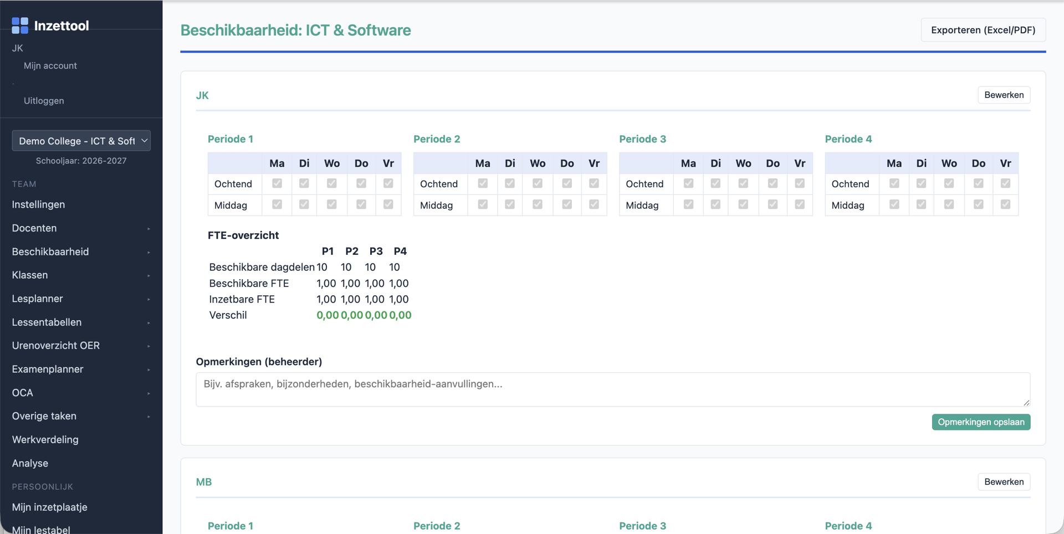
Task: Toggle JK Periode 1 Ochtend Wo checkbox
Action: click(331, 183)
